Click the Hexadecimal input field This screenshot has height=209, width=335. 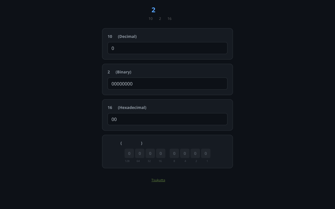[167, 119]
